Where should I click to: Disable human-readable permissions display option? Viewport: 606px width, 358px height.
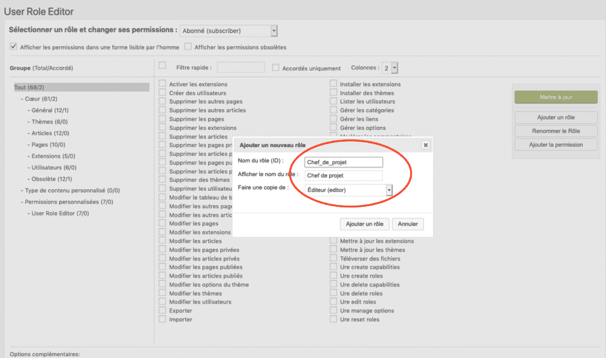(13, 46)
